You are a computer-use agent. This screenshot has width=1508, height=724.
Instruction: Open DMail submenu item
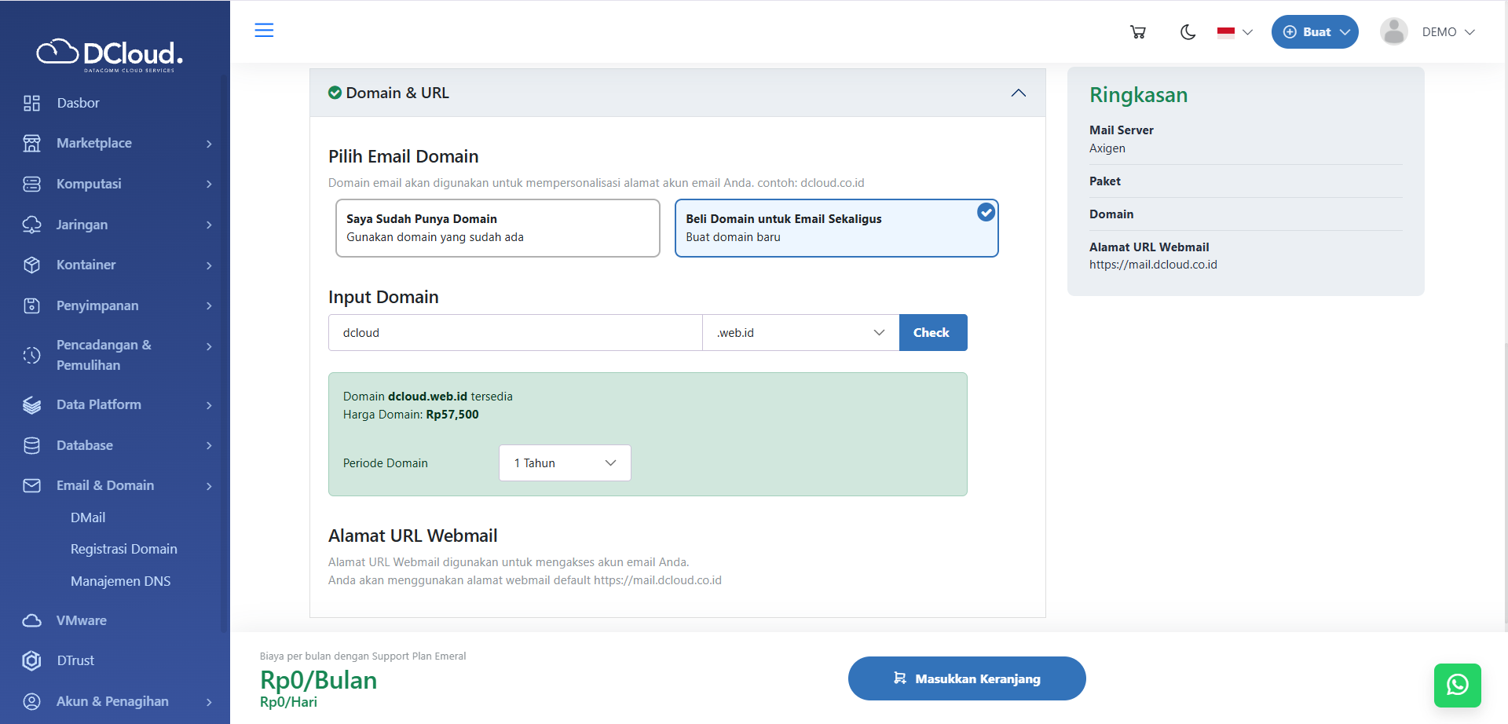tap(88, 517)
